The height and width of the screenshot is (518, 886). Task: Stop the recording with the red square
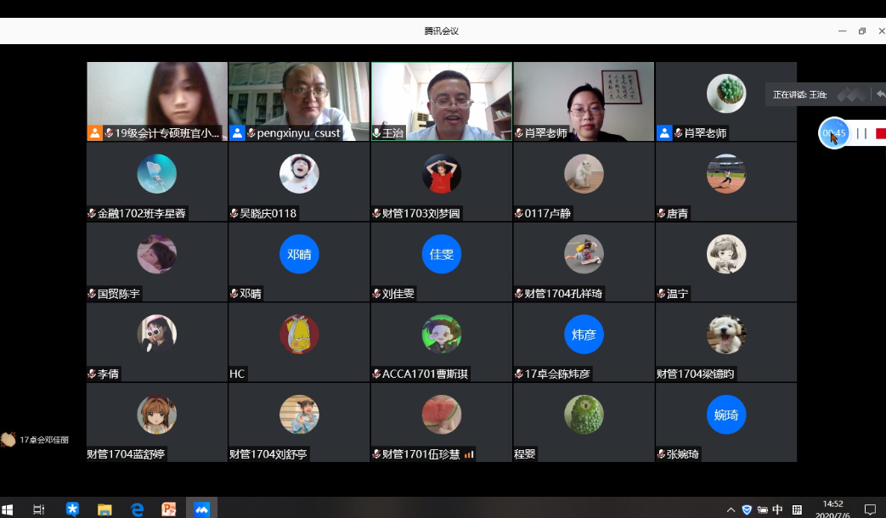(x=880, y=133)
